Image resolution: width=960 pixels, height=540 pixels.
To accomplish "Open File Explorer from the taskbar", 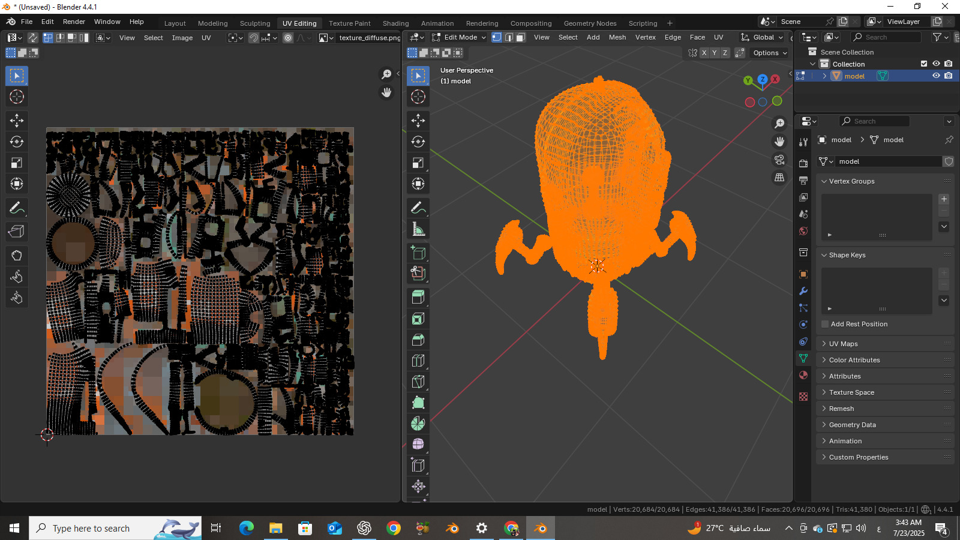I will tap(275, 528).
